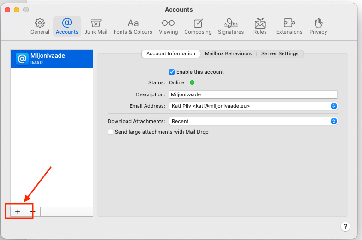Switch to Viewing preferences
The height and width of the screenshot is (240, 362).
(168, 26)
